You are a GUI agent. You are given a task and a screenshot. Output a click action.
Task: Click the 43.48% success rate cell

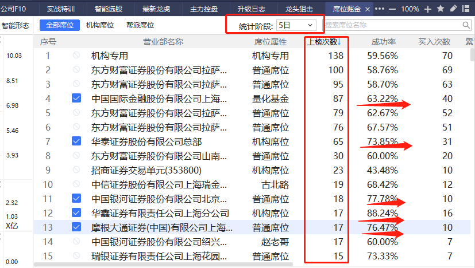[x=383, y=170]
